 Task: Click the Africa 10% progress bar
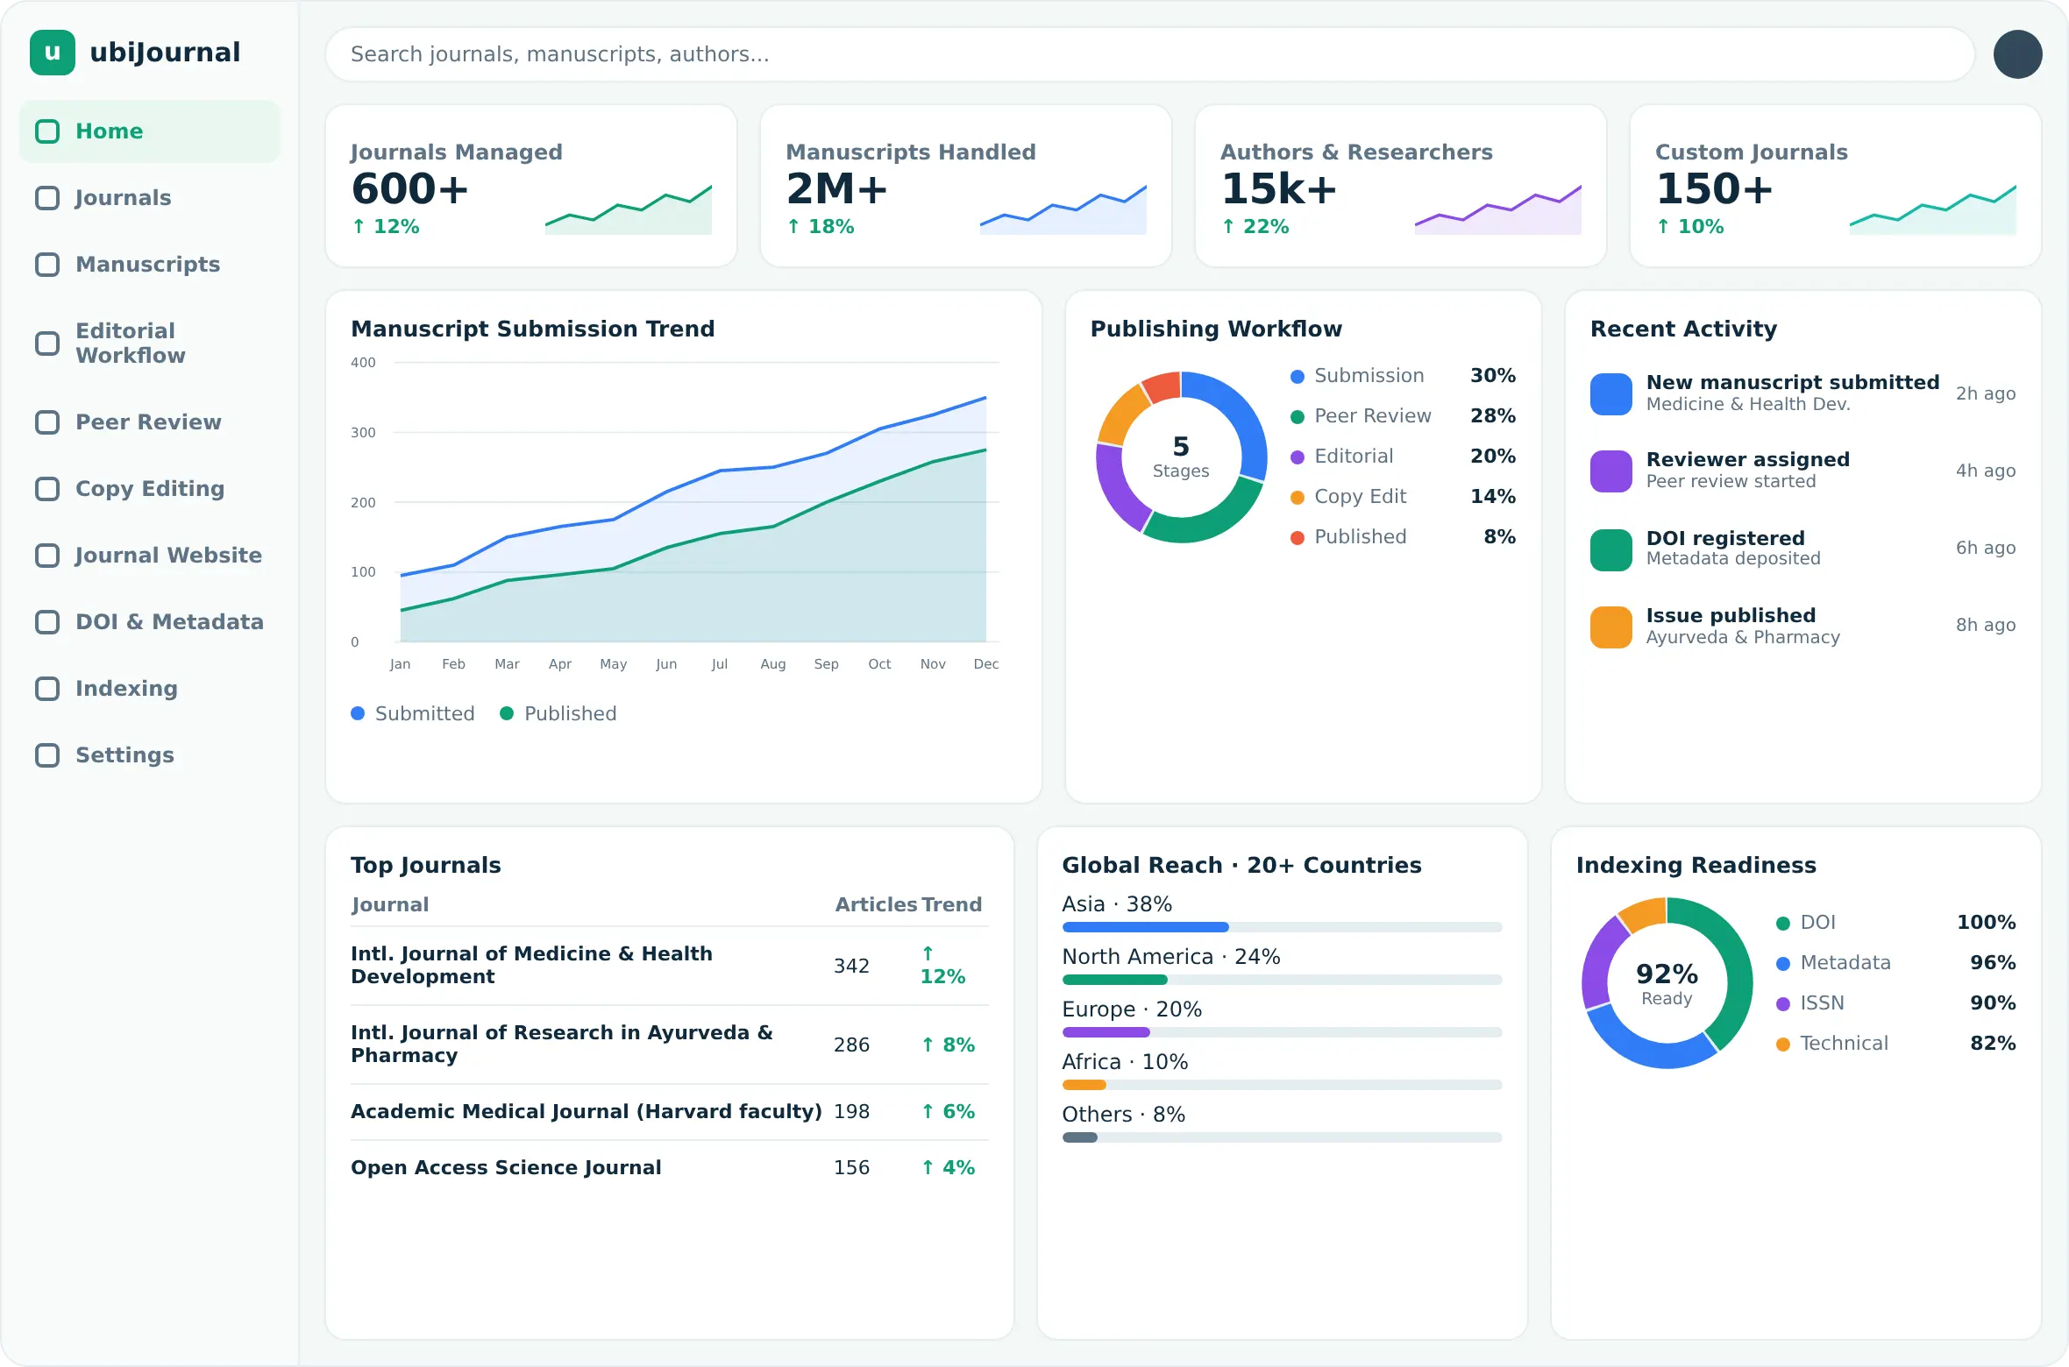point(1282,1085)
